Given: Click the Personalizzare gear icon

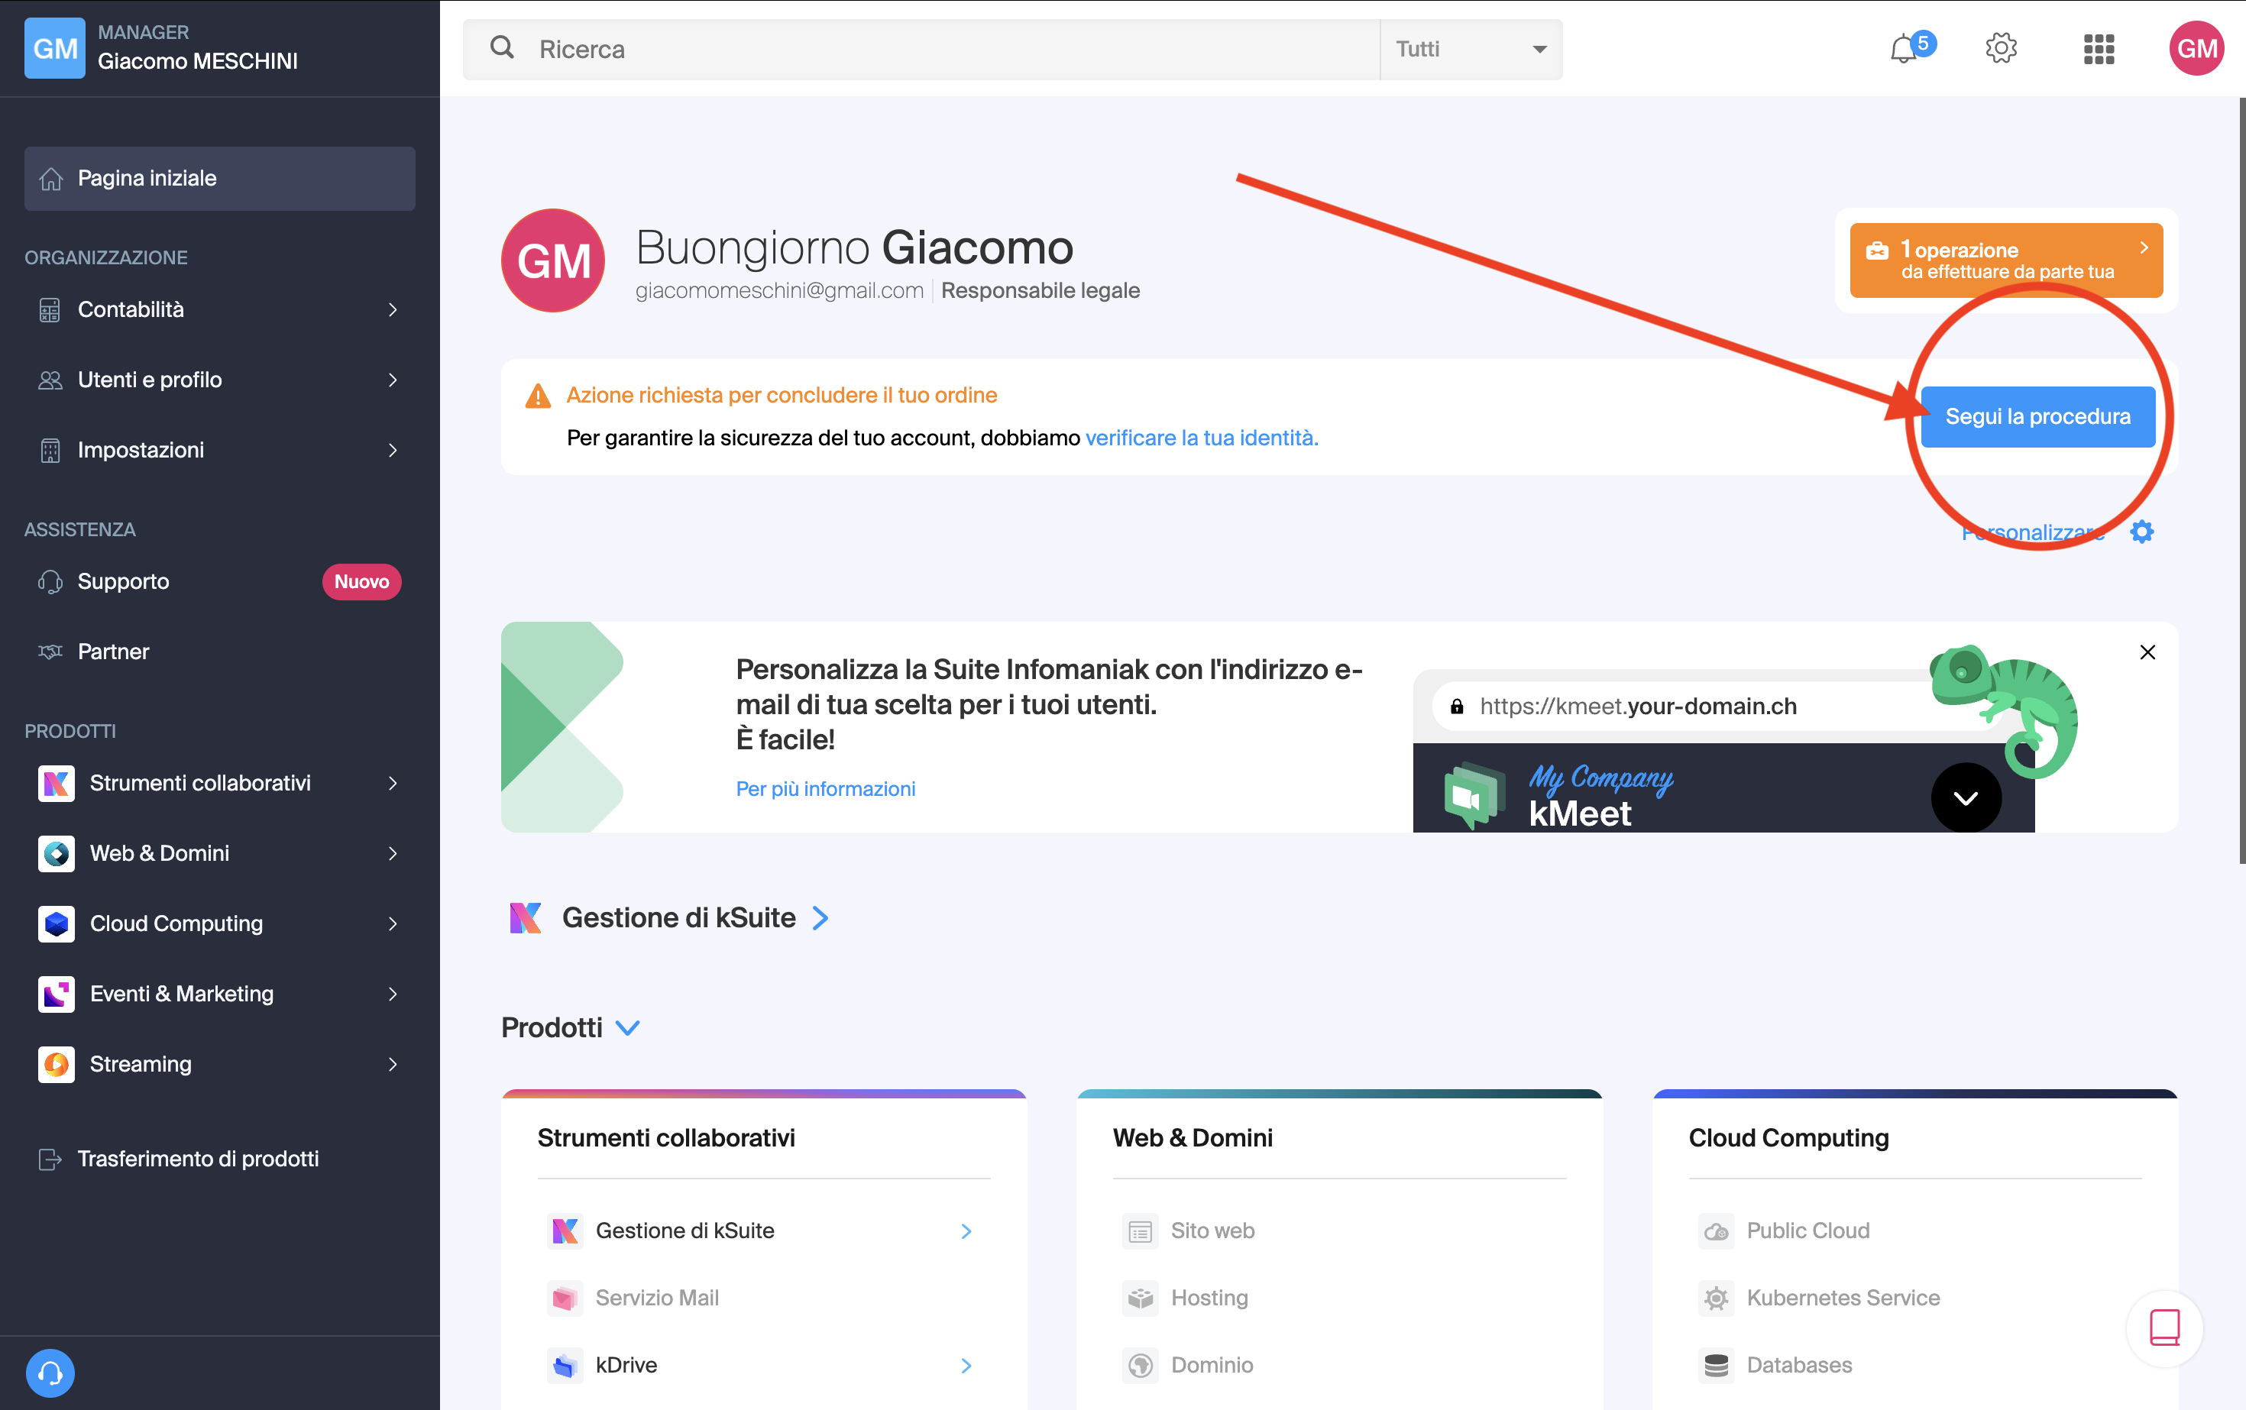Looking at the screenshot, I should (2141, 532).
